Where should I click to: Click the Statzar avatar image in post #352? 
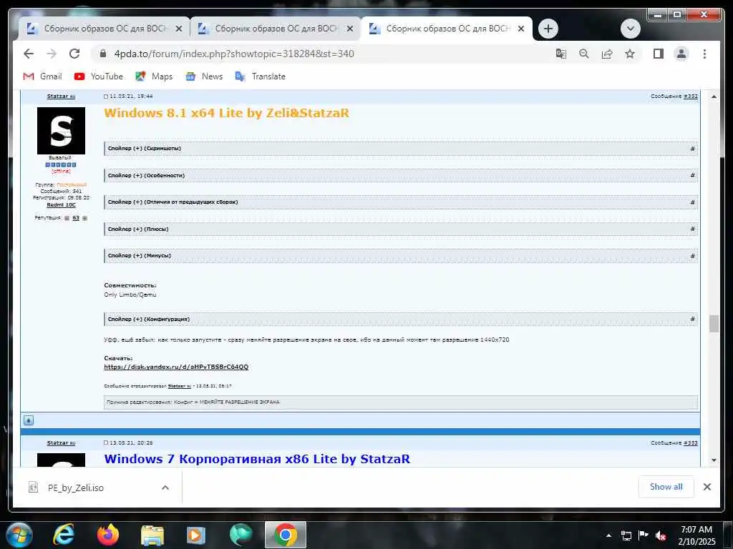pyautogui.click(x=62, y=131)
